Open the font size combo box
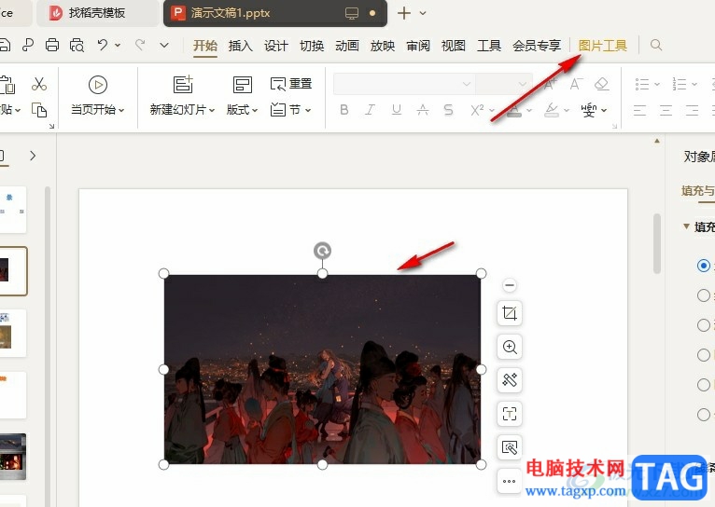This screenshot has width=715, height=507. 503,84
